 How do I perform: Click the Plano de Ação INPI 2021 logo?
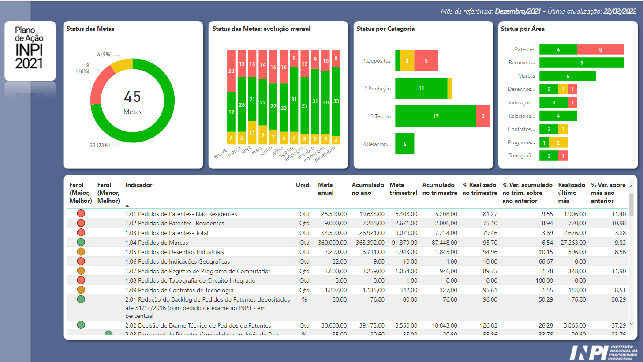pos(30,48)
